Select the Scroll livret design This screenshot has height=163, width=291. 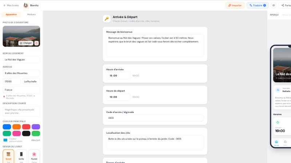(8, 156)
